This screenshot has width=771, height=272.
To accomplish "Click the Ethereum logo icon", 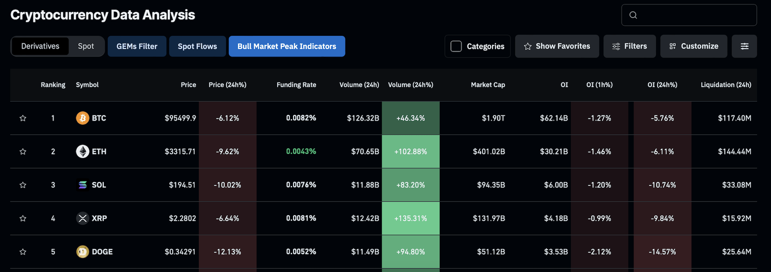I will pos(82,151).
